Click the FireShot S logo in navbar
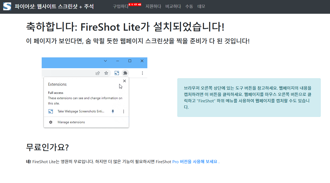The height and width of the screenshot is (183, 330). click(x=7, y=6)
